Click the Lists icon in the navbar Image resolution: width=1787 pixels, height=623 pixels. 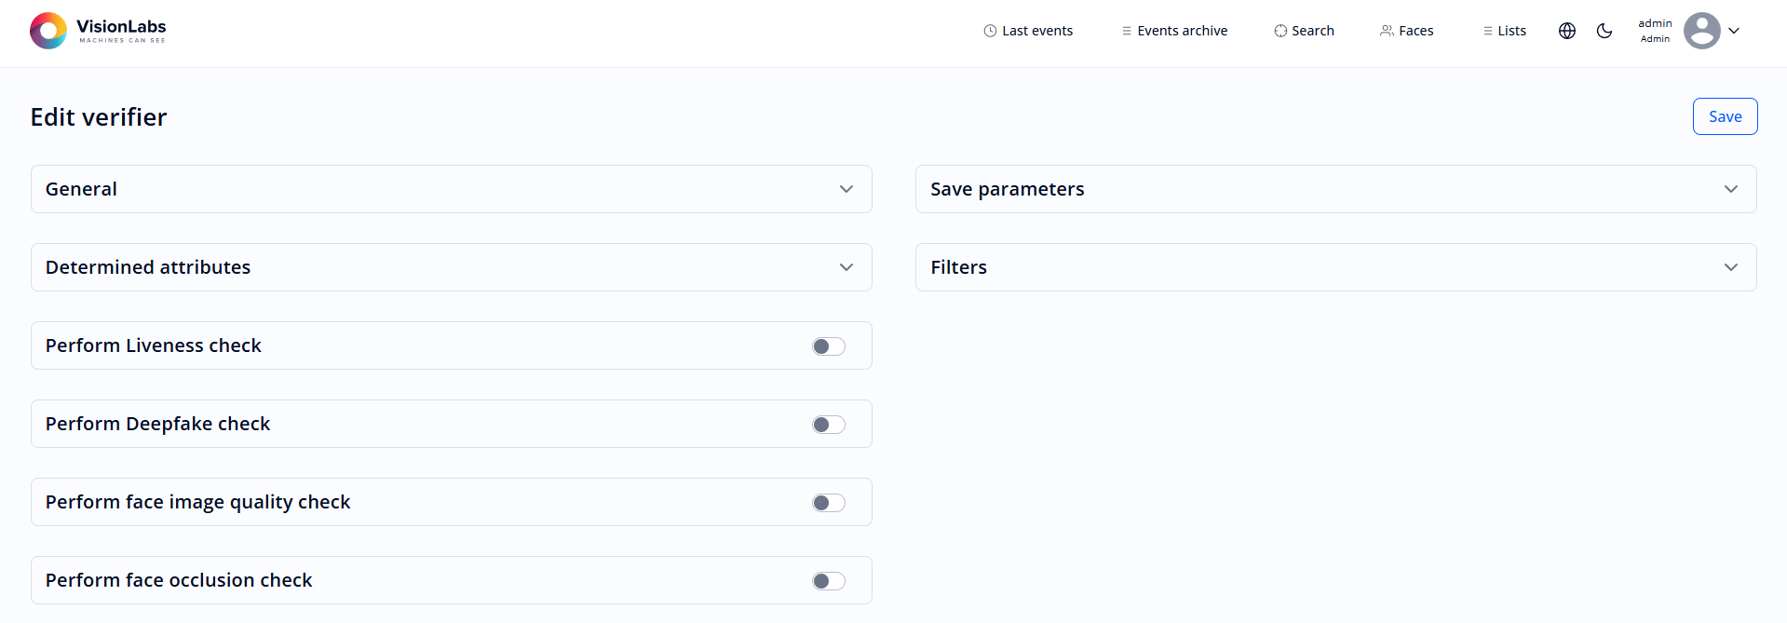(x=1487, y=30)
